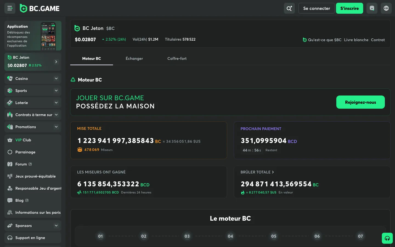Open the search icon in header
This screenshot has width=395, height=247.
coord(289,8)
